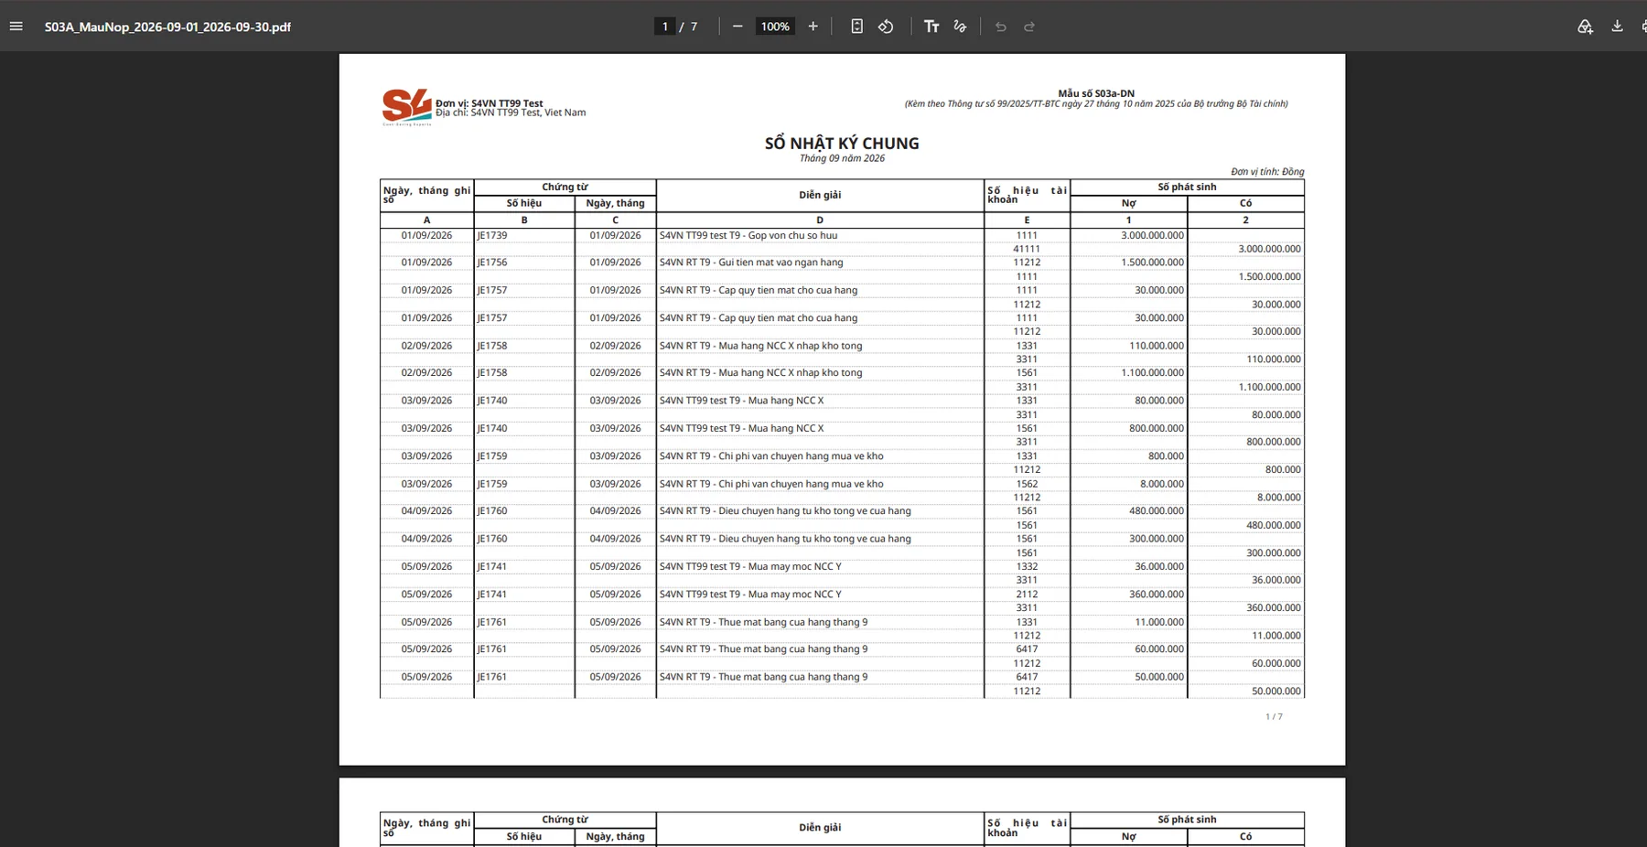Click account number 2112
The height and width of the screenshot is (847, 1647).
(x=1027, y=595)
